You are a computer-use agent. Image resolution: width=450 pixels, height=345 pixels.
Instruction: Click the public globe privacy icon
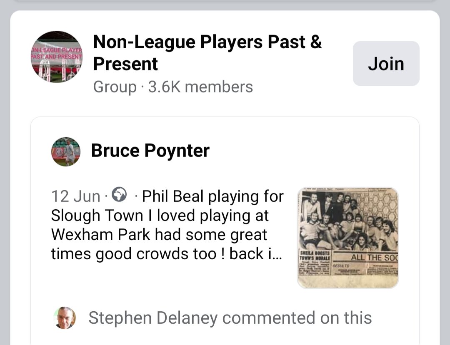pyautogui.click(x=119, y=195)
